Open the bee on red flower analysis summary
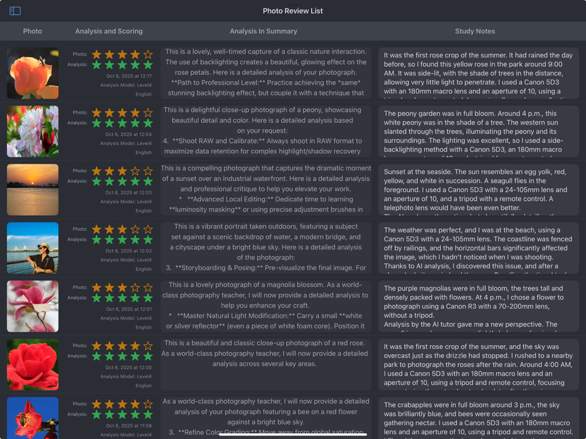The image size is (586, 439). [x=265, y=418]
